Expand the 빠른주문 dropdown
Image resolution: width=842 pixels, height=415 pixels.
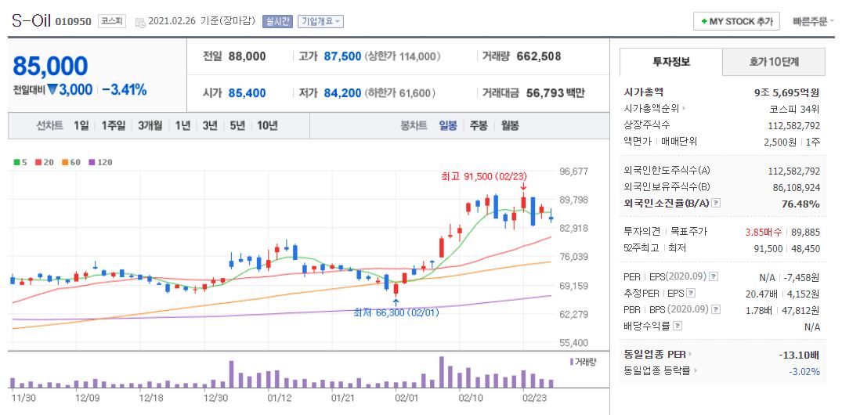point(814,21)
